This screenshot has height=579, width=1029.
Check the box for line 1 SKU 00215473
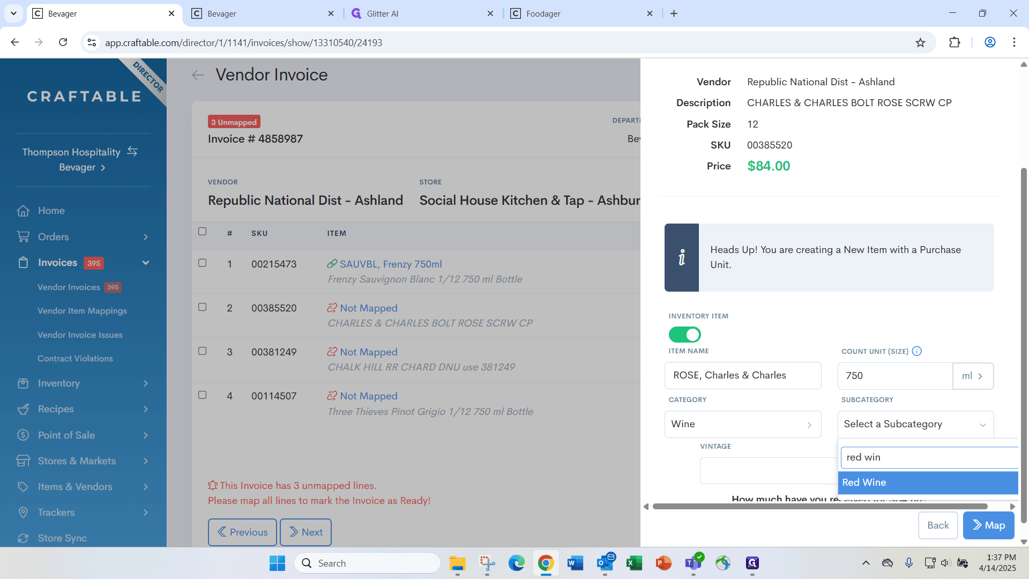tap(202, 263)
